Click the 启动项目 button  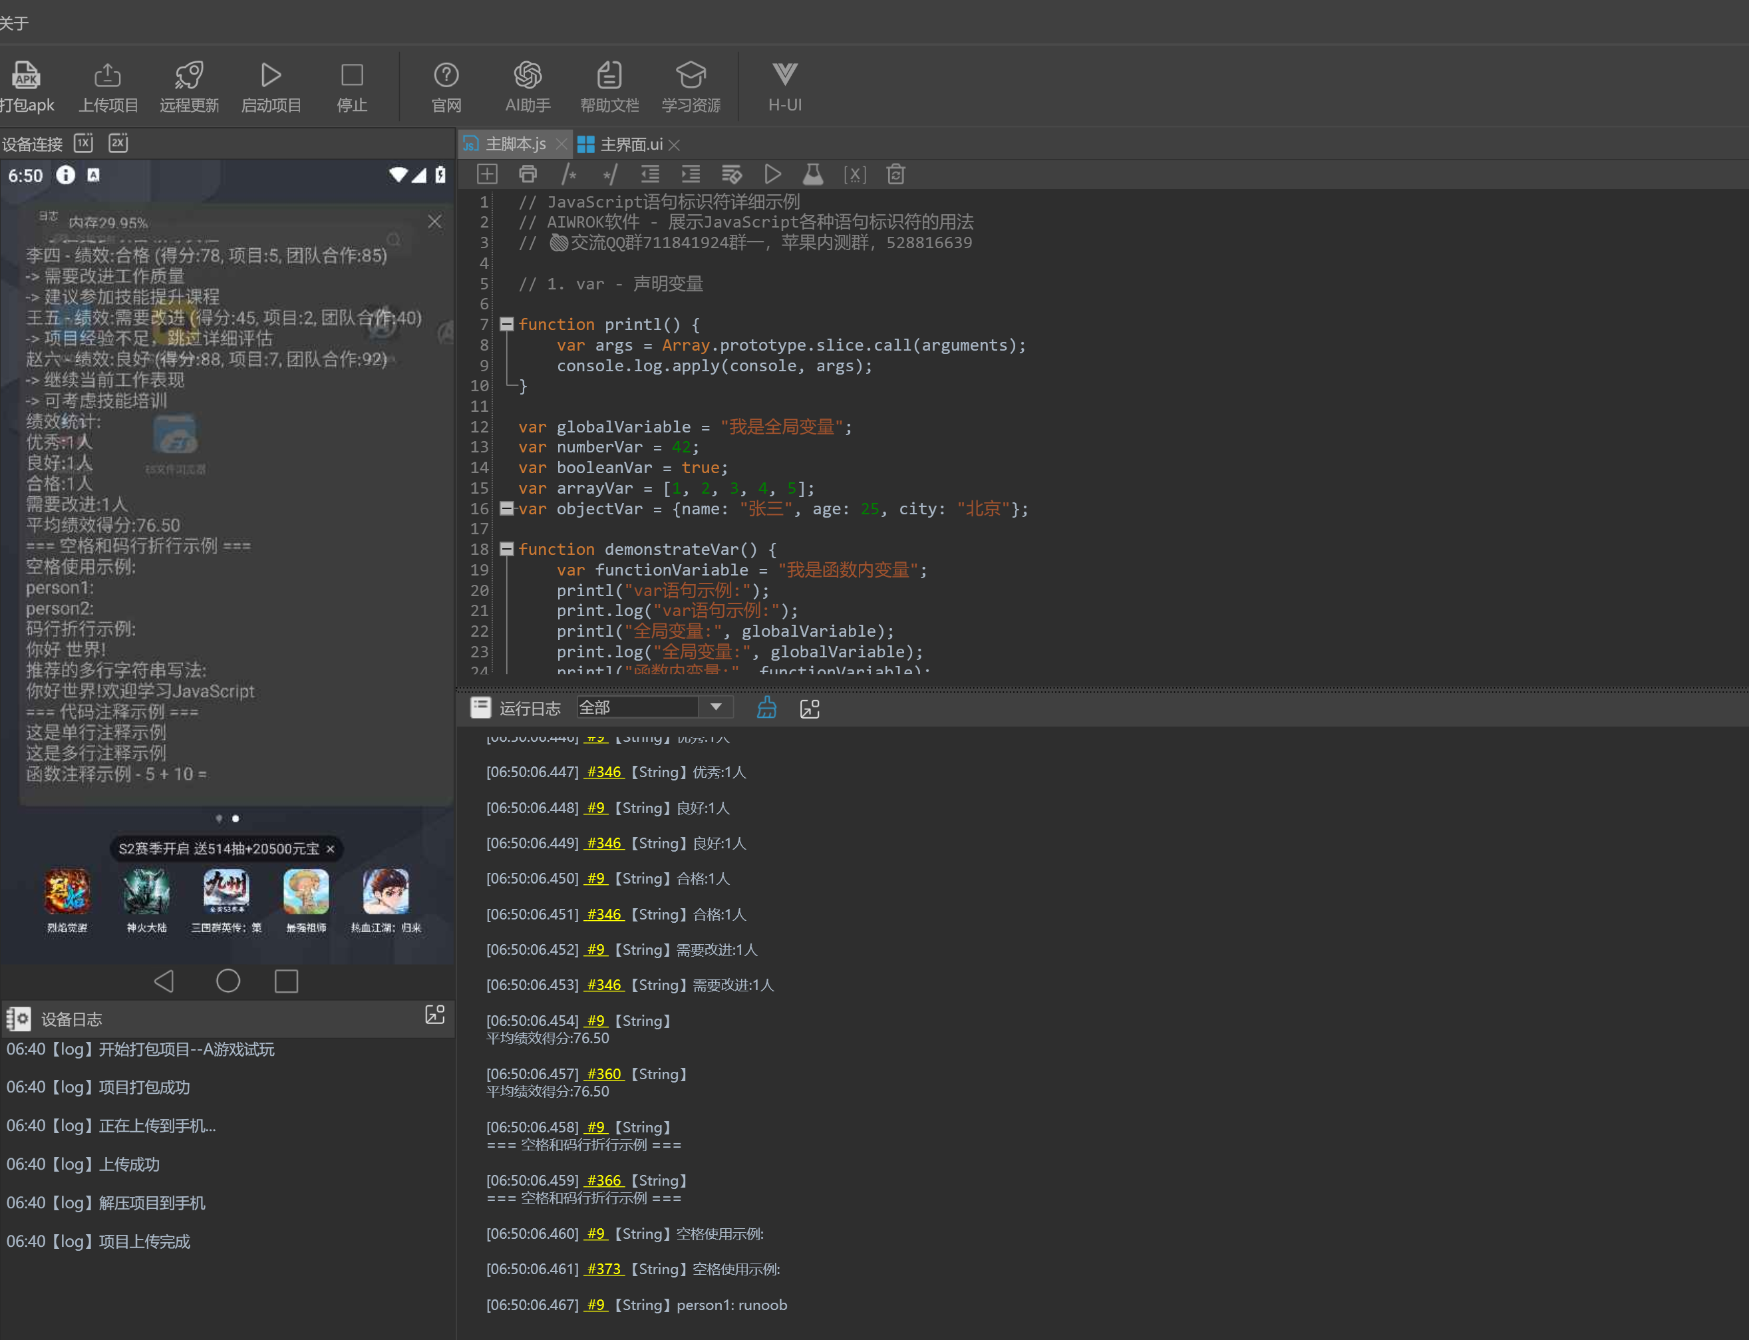(270, 77)
